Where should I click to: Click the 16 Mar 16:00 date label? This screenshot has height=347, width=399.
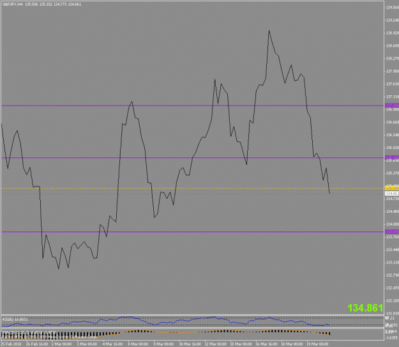pyautogui.click(x=266, y=344)
